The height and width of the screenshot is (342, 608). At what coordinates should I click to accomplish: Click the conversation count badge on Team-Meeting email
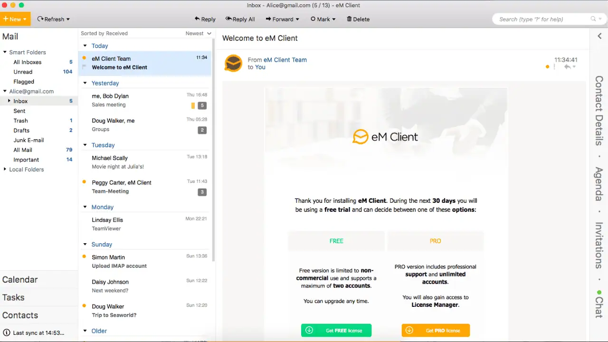coord(202,192)
